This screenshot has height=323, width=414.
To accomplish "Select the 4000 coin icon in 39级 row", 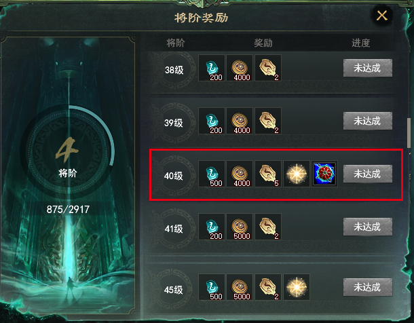I will click(240, 121).
